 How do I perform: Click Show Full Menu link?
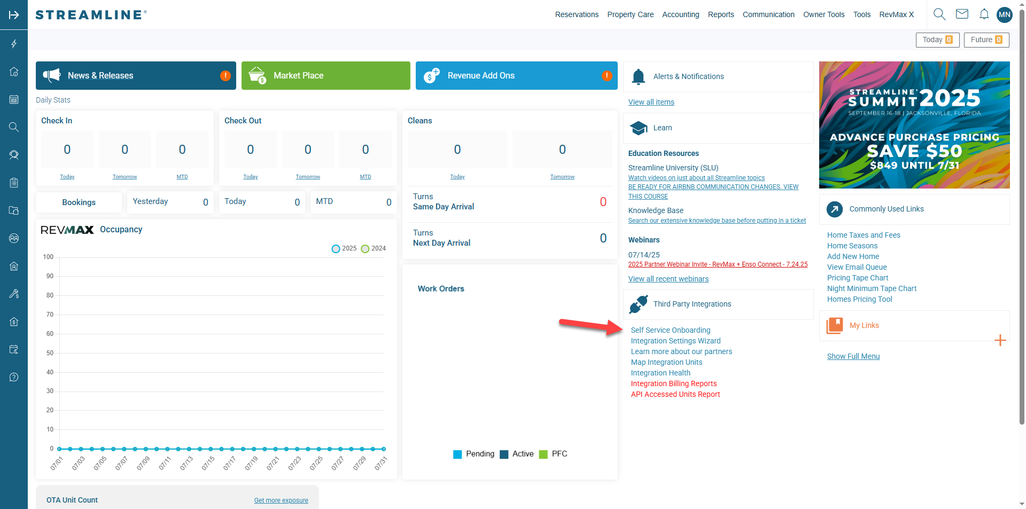click(853, 356)
